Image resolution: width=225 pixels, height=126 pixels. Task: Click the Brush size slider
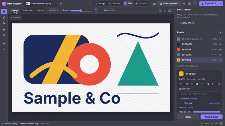[82, 11]
